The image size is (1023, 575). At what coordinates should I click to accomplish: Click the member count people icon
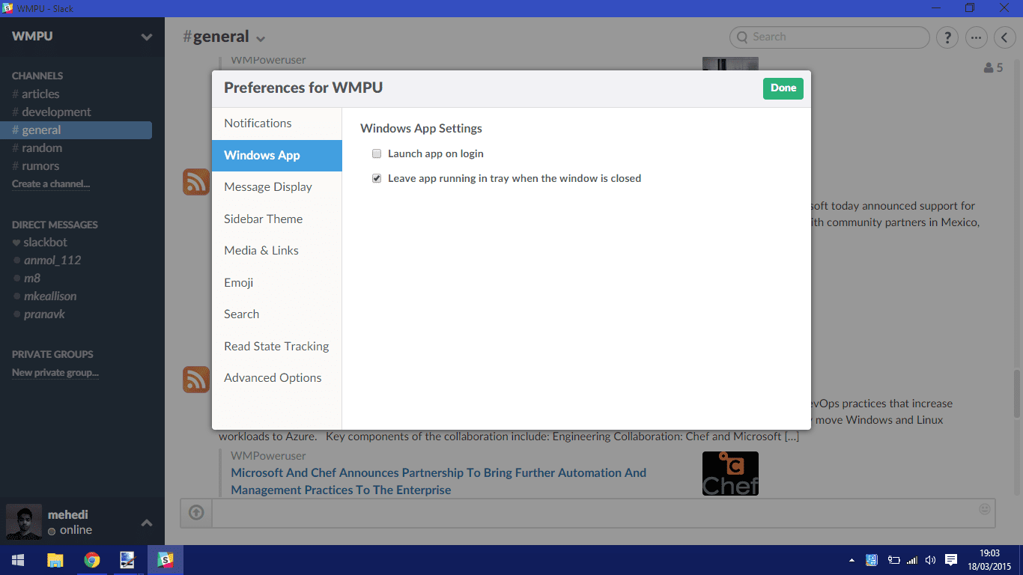point(989,67)
